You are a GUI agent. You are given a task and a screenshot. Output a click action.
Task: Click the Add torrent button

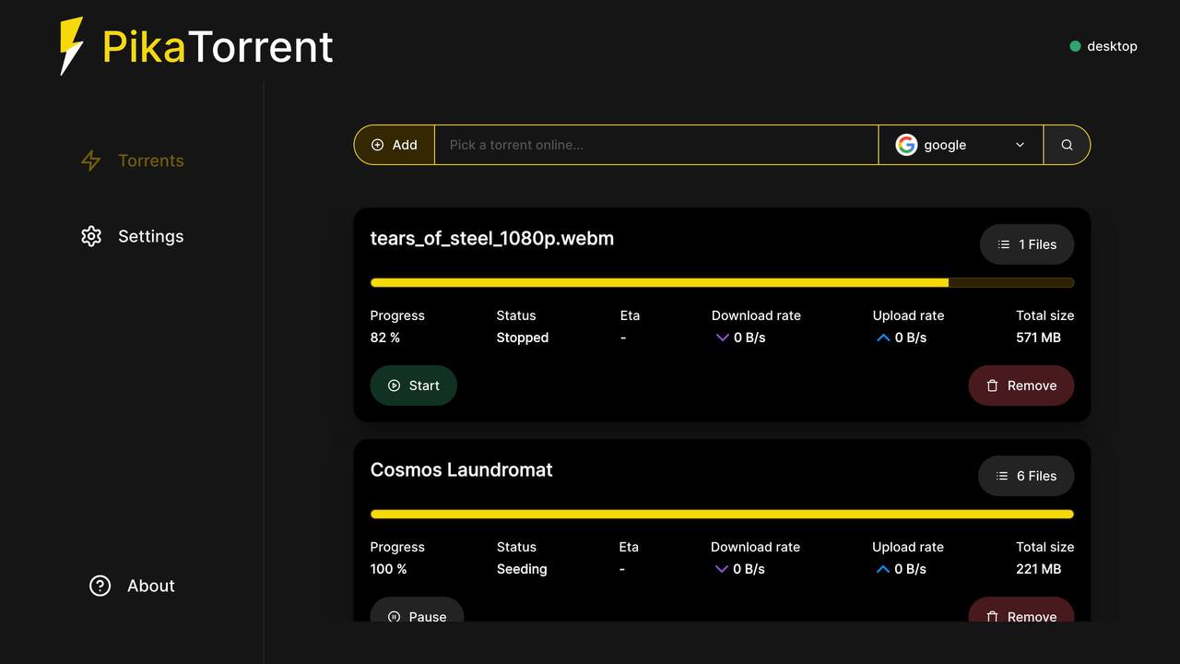tap(395, 145)
